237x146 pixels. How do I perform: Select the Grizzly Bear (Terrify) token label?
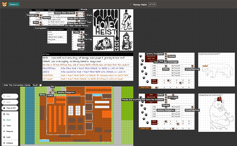[65, 13]
